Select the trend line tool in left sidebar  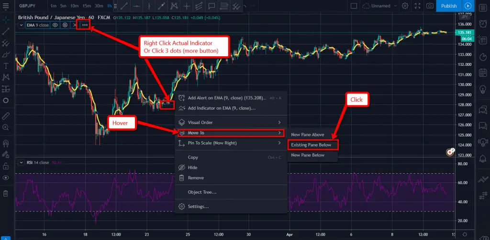point(6,31)
